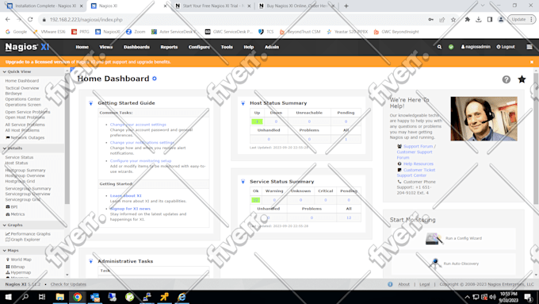Viewport: 539px width, 304px height.
Task: Open the Tools menu
Action: coord(227,47)
